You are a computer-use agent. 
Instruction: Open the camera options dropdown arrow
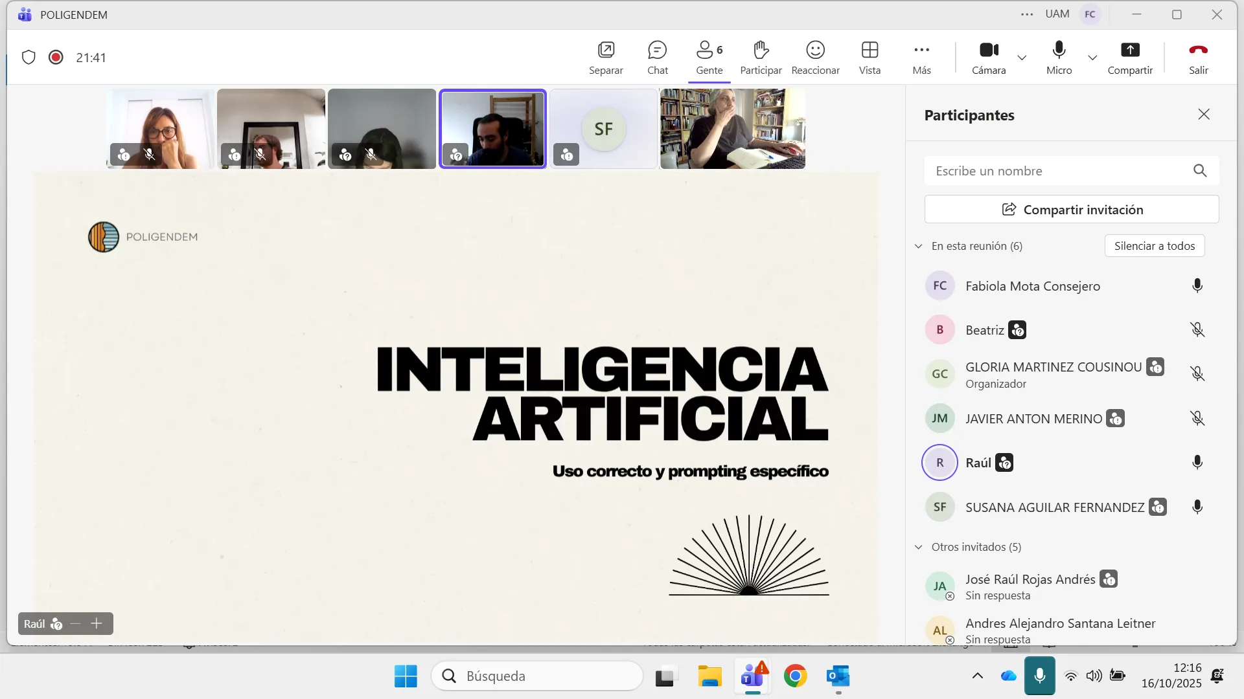click(x=1022, y=58)
